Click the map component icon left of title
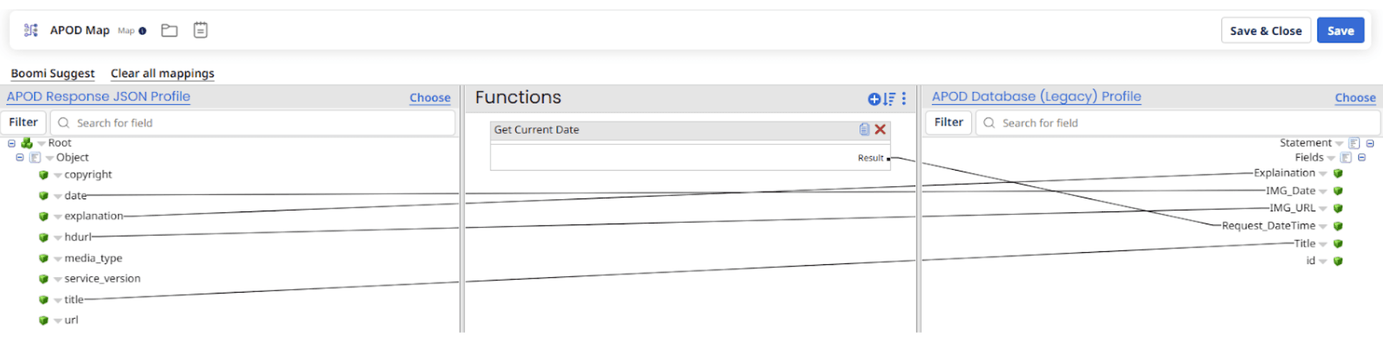This screenshot has height=357, width=1383. (x=31, y=30)
